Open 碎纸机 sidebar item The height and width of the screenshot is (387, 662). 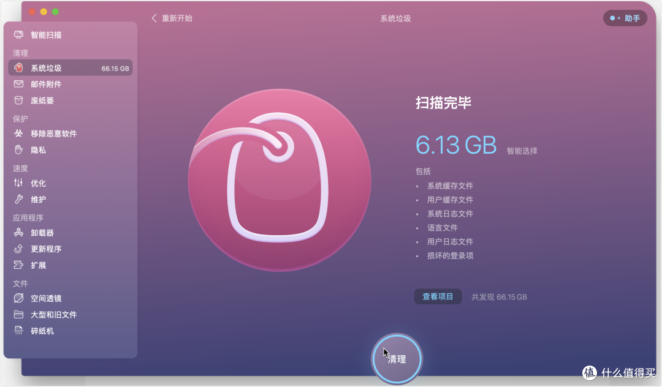point(70,331)
